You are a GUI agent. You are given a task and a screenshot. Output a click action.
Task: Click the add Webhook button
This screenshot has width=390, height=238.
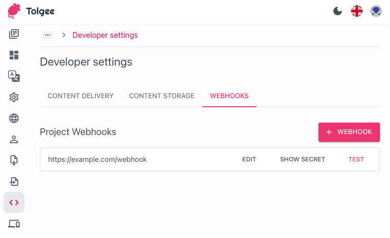click(x=349, y=132)
